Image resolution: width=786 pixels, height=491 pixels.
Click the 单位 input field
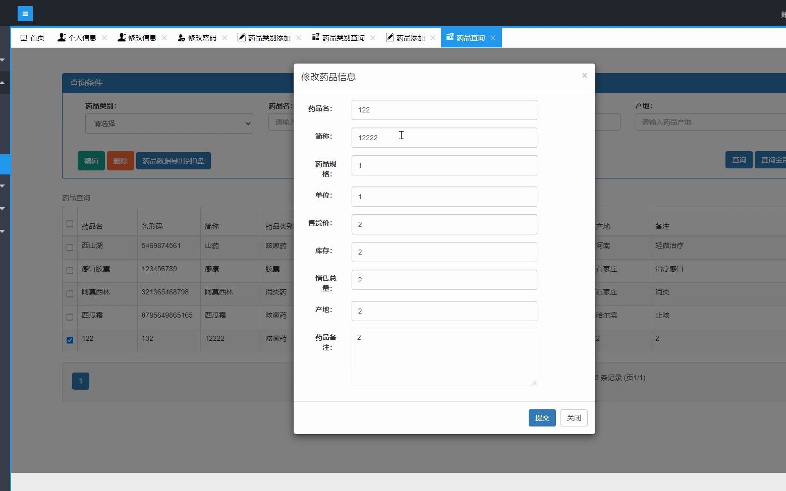pyautogui.click(x=444, y=197)
